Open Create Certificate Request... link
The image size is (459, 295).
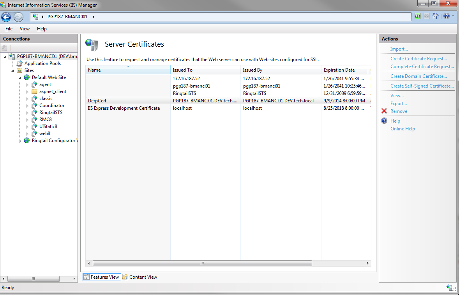[x=418, y=59]
